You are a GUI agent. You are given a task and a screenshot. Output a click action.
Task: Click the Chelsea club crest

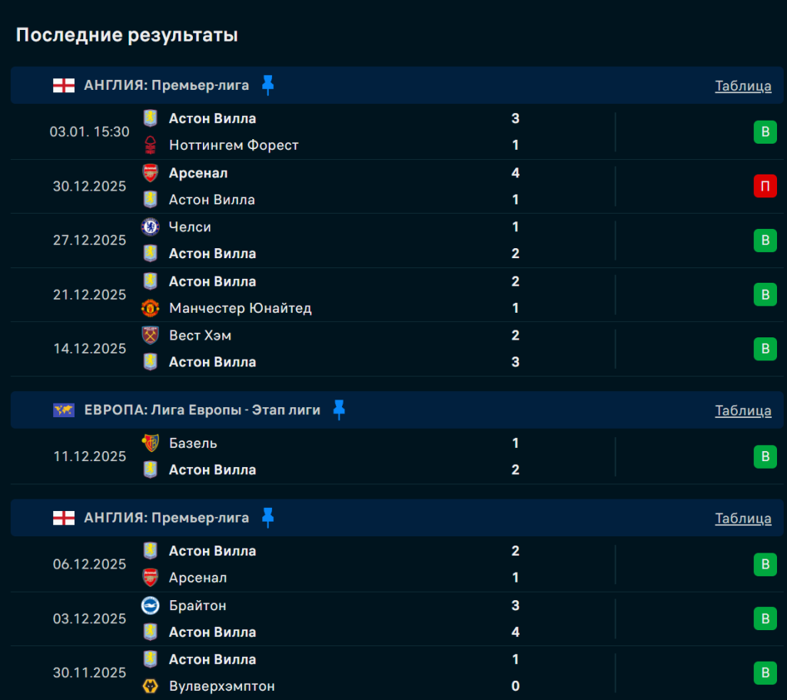[x=150, y=227]
